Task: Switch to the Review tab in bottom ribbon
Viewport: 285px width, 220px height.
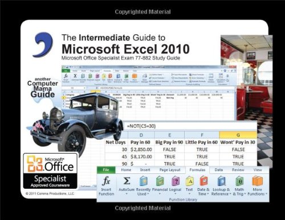Action: coord(238,170)
